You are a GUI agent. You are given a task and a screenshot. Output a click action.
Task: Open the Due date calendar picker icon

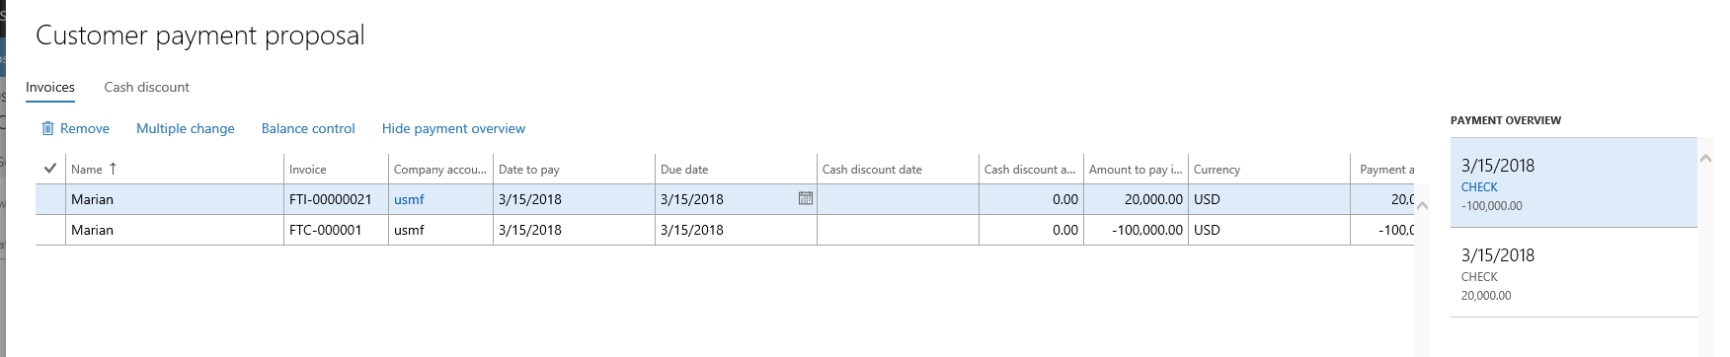point(805,198)
